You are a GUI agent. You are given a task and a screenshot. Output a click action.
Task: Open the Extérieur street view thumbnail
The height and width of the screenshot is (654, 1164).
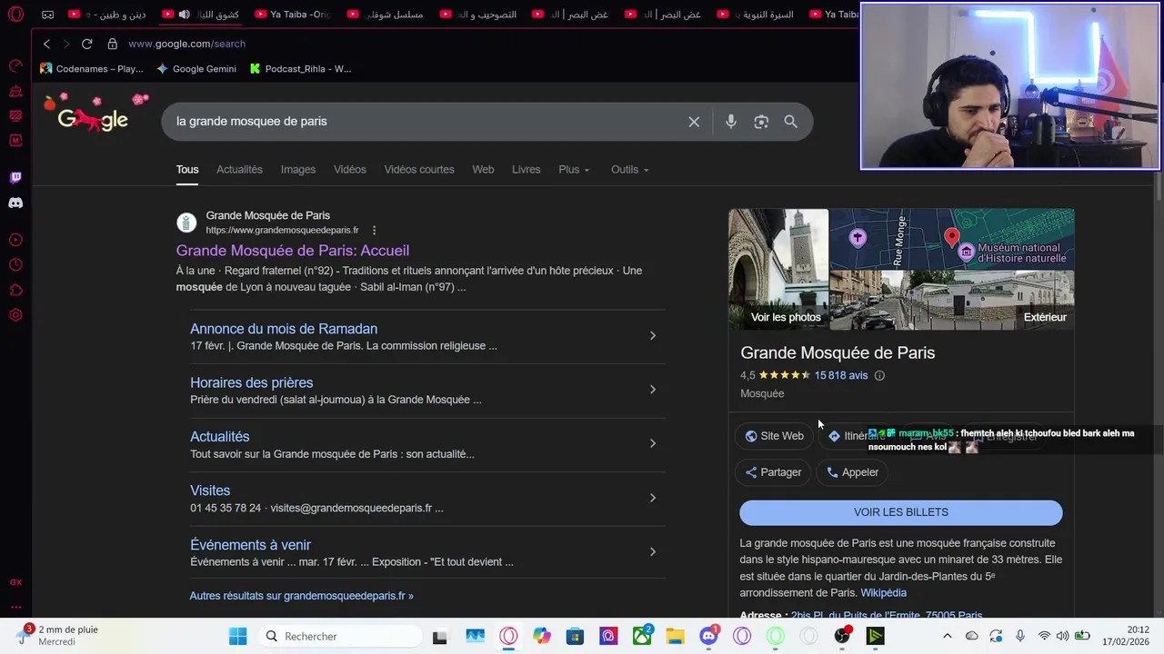click(x=952, y=300)
